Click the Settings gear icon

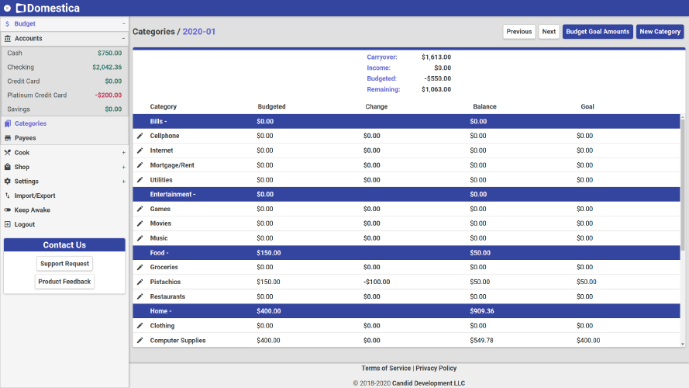coord(8,182)
